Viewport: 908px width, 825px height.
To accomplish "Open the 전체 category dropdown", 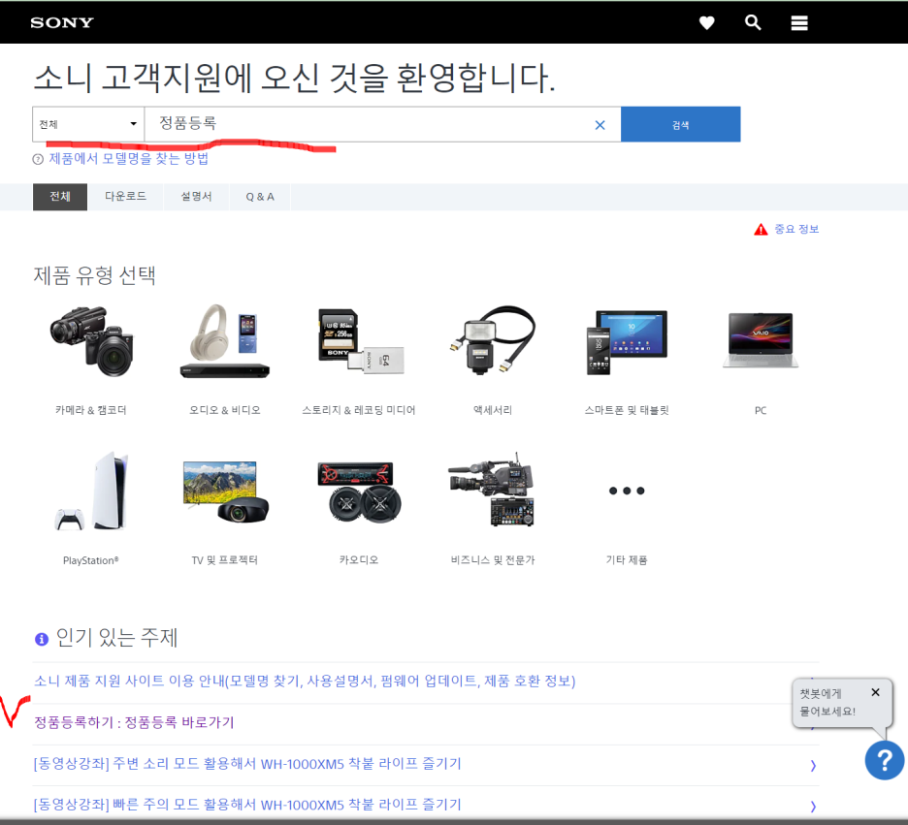I will tap(88, 124).
